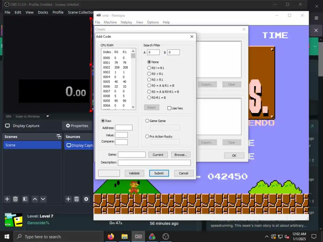Click the Browse.. button
Viewport: 323px width, 242px height.
point(181,155)
